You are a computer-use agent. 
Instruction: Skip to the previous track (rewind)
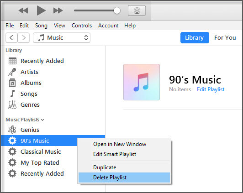[23, 10]
